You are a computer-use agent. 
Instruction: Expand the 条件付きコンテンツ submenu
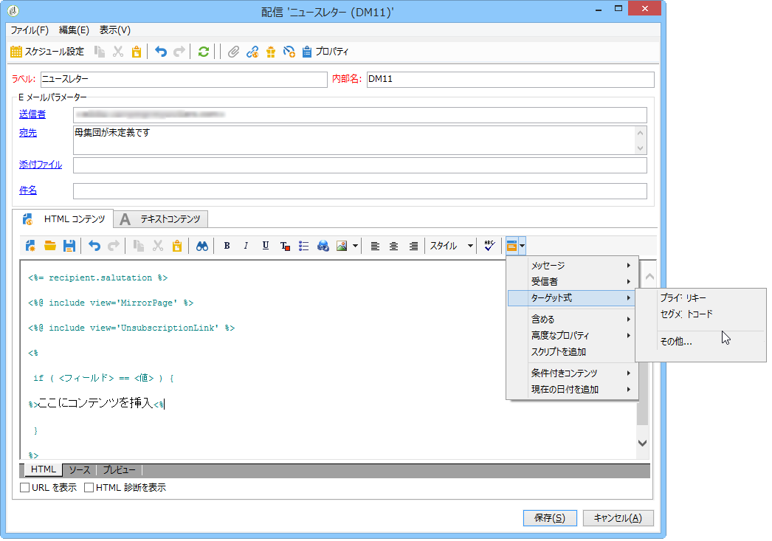pos(573,373)
